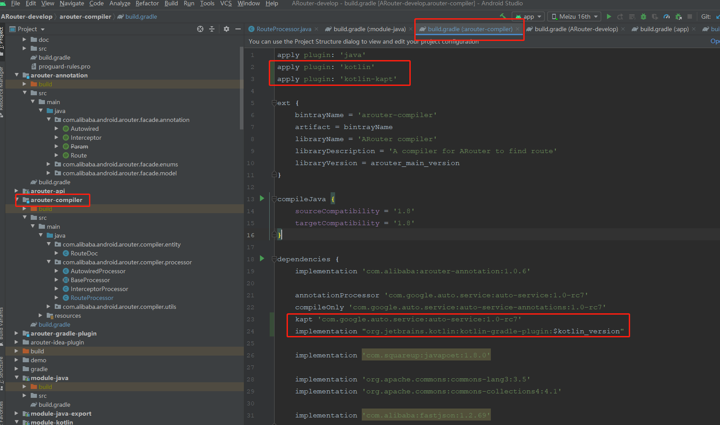Select arouter-idea-plugin folder in tree

[57, 342]
